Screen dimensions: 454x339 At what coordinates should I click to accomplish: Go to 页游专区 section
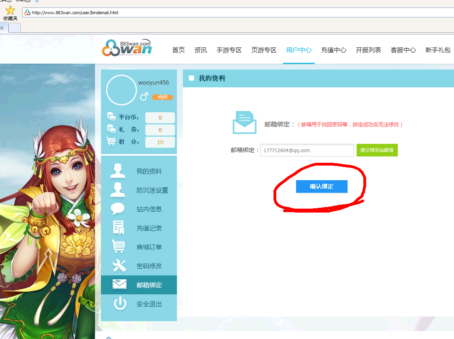pyautogui.click(x=264, y=50)
